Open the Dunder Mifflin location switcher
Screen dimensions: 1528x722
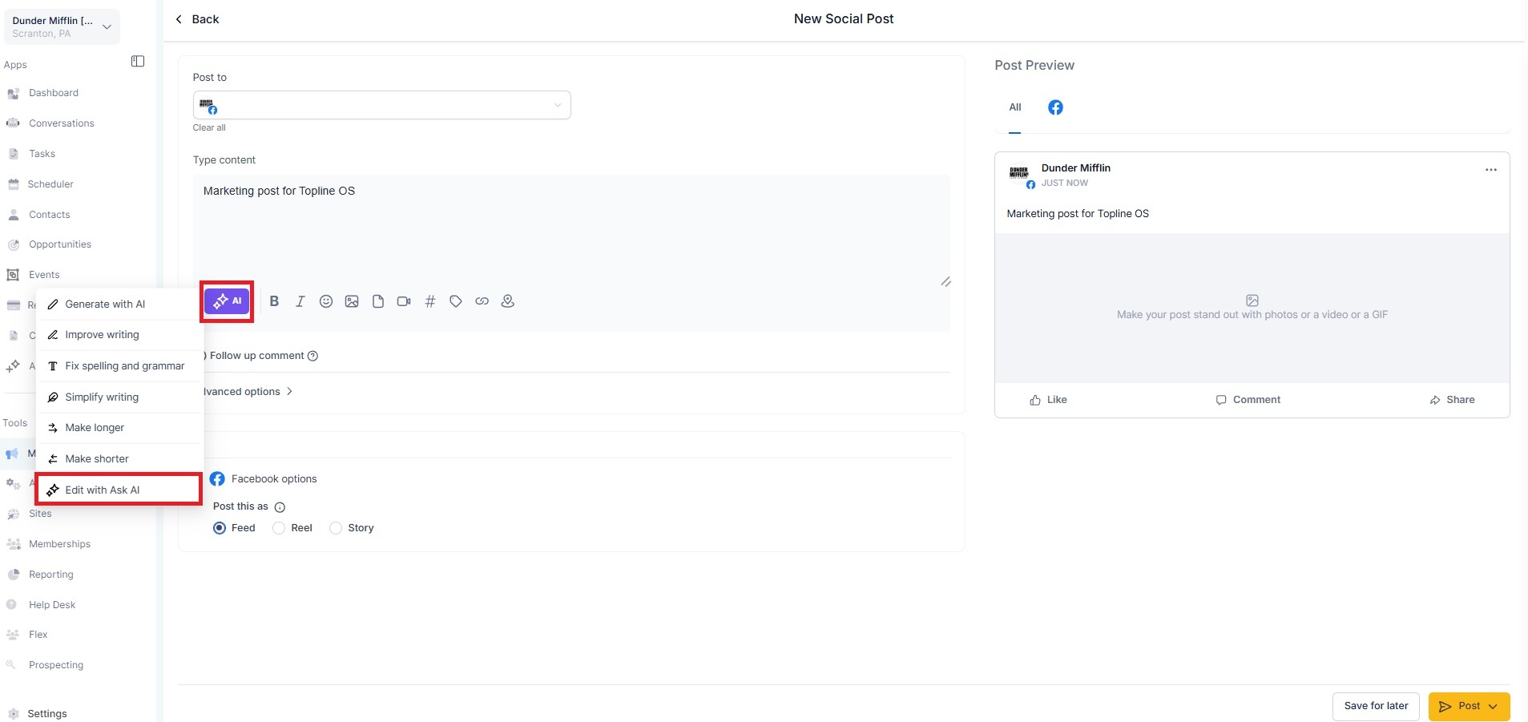tap(62, 26)
